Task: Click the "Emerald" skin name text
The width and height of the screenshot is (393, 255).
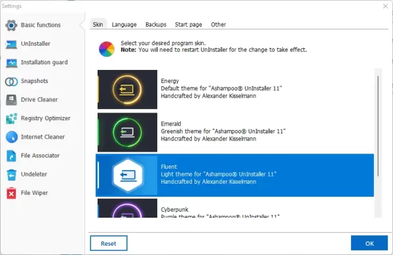Action: click(x=171, y=124)
